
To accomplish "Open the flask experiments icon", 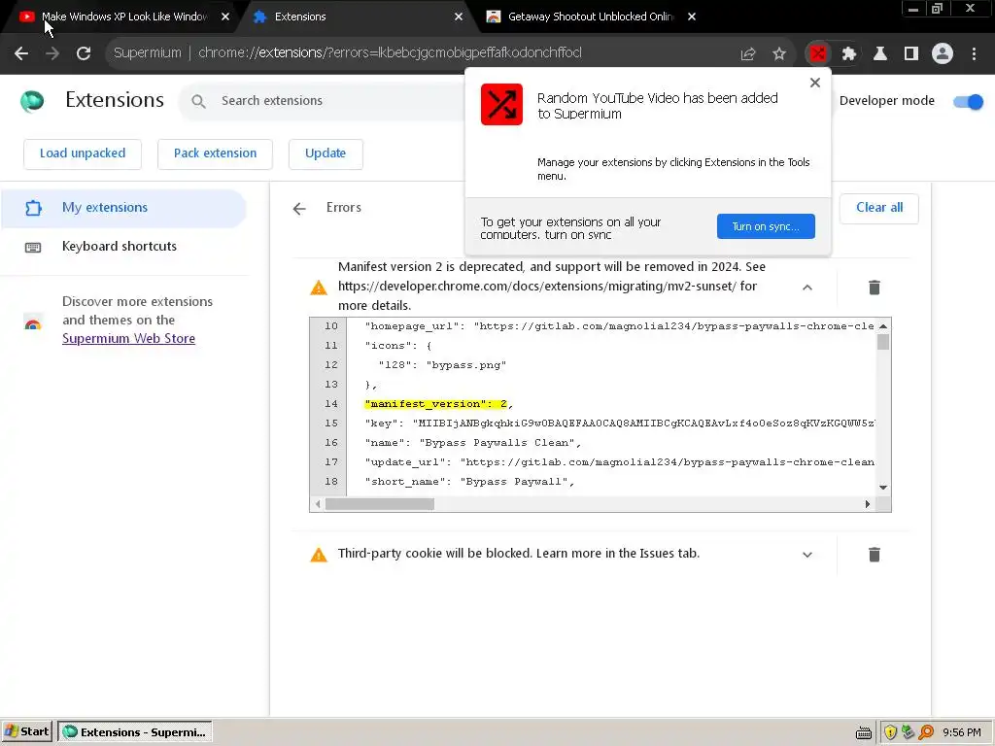I will 880,53.
